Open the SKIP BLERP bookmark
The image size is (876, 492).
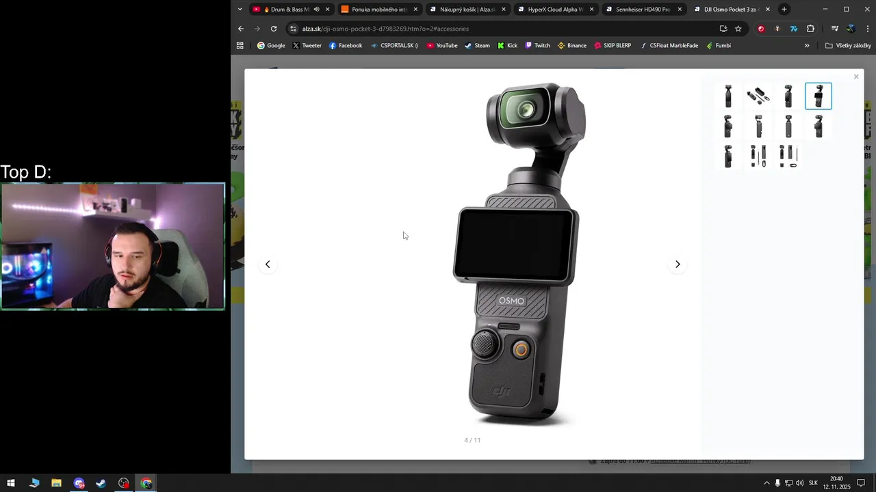[613, 46]
